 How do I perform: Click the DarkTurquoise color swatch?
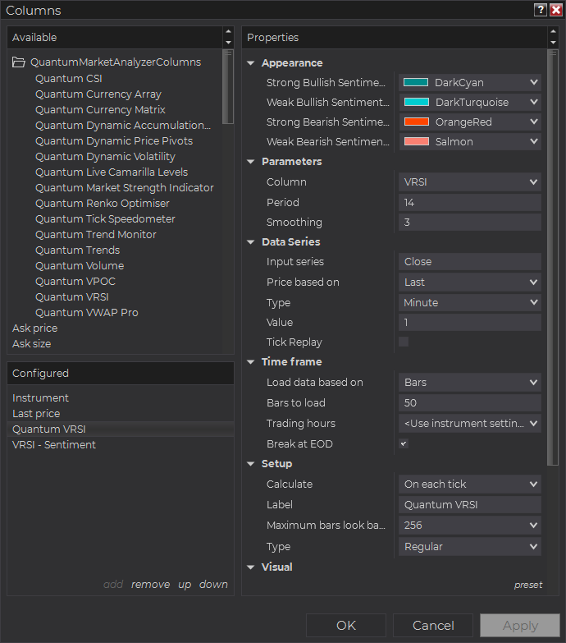click(416, 102)
